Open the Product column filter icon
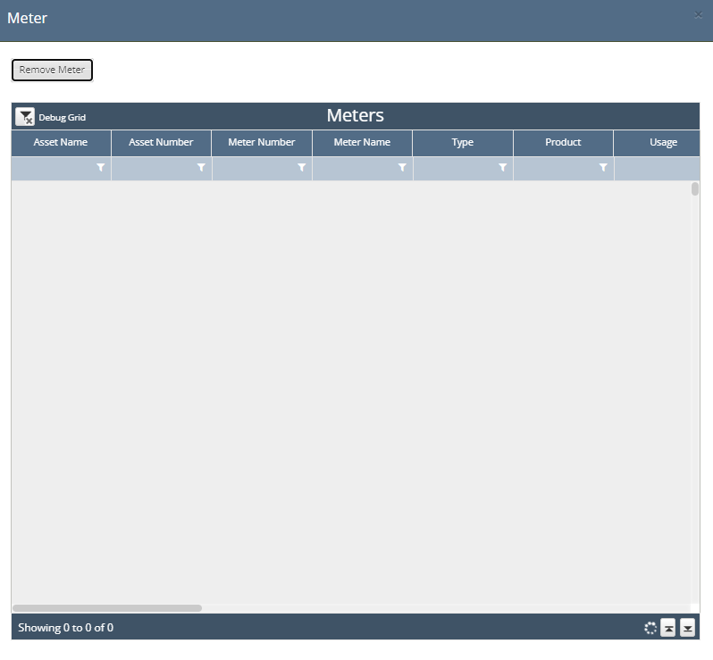The width and height of the screenshot is (713, 660). [x=603, y=168]
